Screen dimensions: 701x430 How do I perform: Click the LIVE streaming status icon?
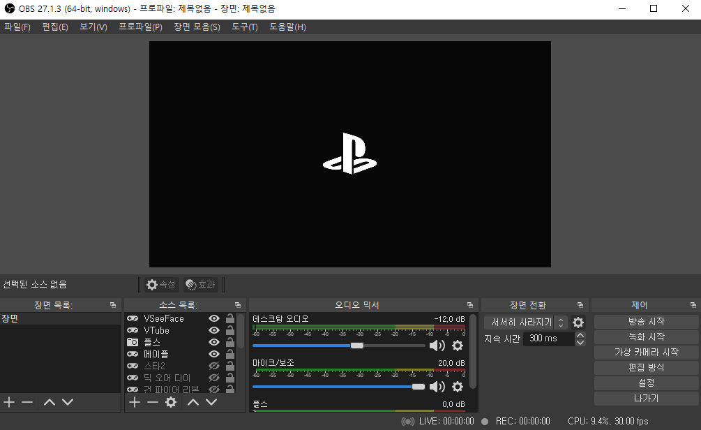coord(408,422)
